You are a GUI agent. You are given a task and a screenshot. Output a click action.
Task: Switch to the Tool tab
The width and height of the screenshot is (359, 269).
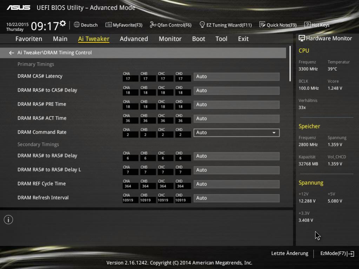point(221,39)
